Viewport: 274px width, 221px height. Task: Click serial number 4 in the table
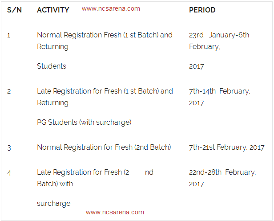(x=9, y=172)
